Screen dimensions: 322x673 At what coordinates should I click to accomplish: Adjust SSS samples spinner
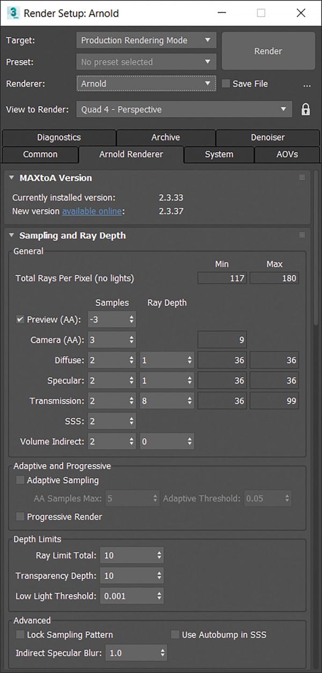(131, 421)
